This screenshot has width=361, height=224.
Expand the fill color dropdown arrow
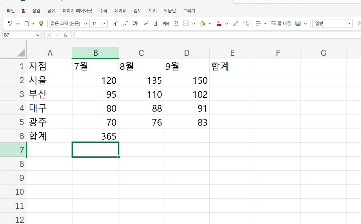coord(210,23)
